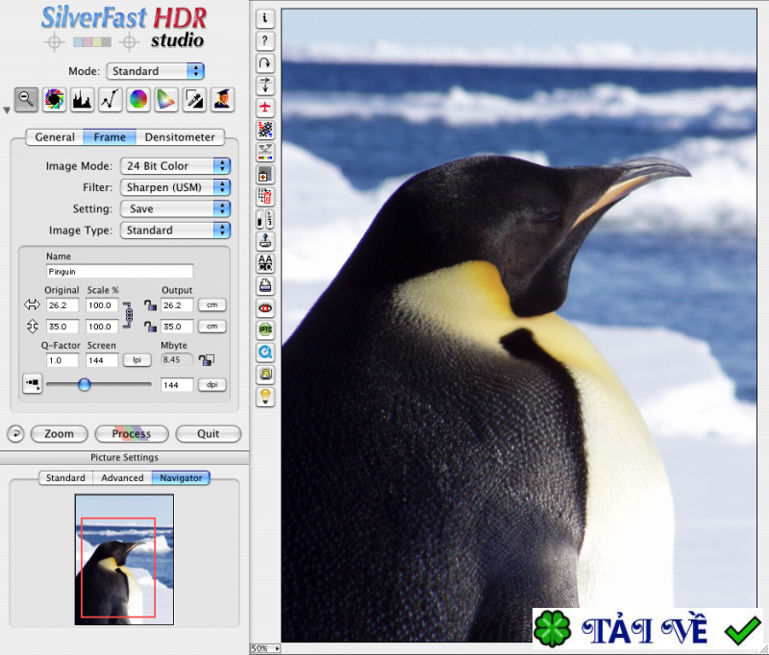Switch to the Densitometer tab
The height and width of the screenshot is (655, 769).
[180, 137]
